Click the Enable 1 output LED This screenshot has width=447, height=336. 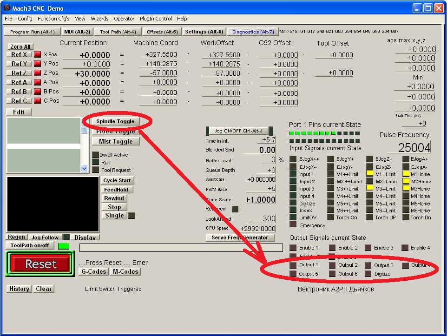pos(293,248)
